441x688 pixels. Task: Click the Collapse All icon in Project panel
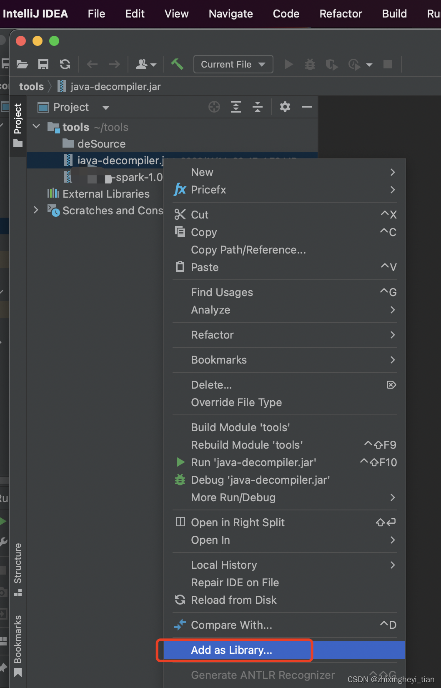click(x=258, y=107)
